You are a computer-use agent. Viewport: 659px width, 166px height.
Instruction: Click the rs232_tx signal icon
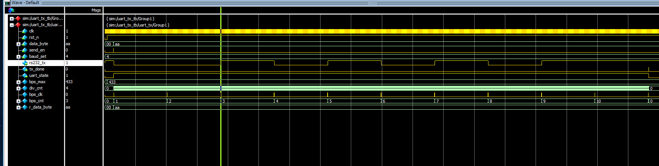tap(25, 63)
